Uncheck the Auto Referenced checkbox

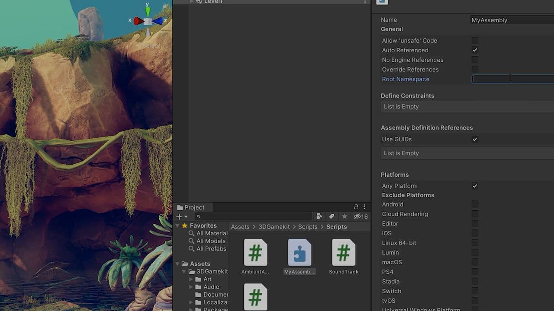tap(475, 50)
